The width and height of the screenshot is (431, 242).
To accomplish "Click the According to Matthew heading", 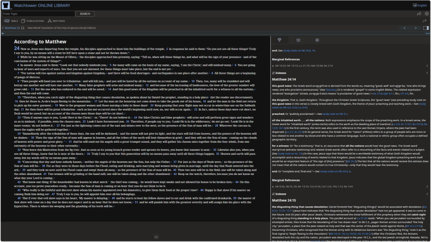I will (40, 42).
